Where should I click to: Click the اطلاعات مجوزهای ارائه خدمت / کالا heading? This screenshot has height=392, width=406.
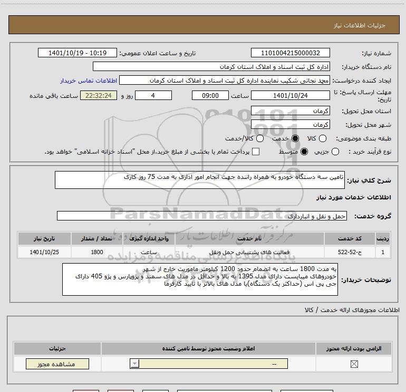tap(352, 309)
